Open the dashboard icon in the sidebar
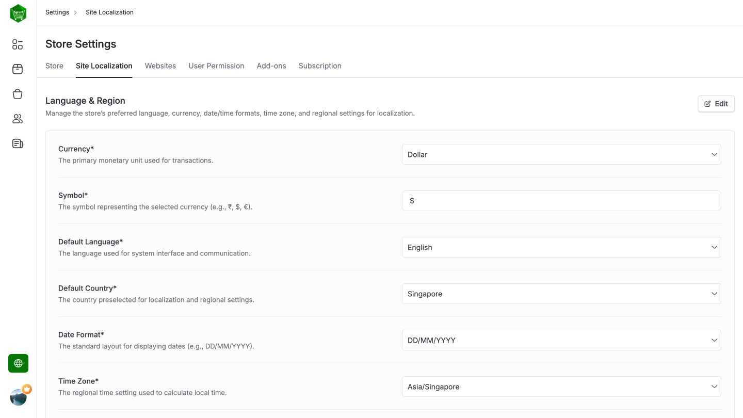743x418 pixels. tap(17, 44)
